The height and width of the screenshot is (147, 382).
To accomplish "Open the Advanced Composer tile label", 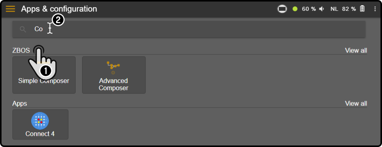I will point(114,84).
